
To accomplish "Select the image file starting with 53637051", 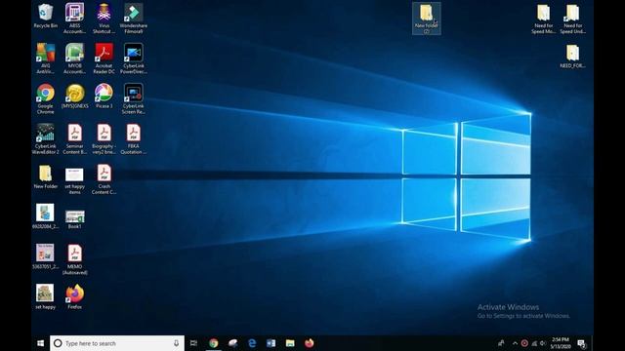I will point(45,256).
